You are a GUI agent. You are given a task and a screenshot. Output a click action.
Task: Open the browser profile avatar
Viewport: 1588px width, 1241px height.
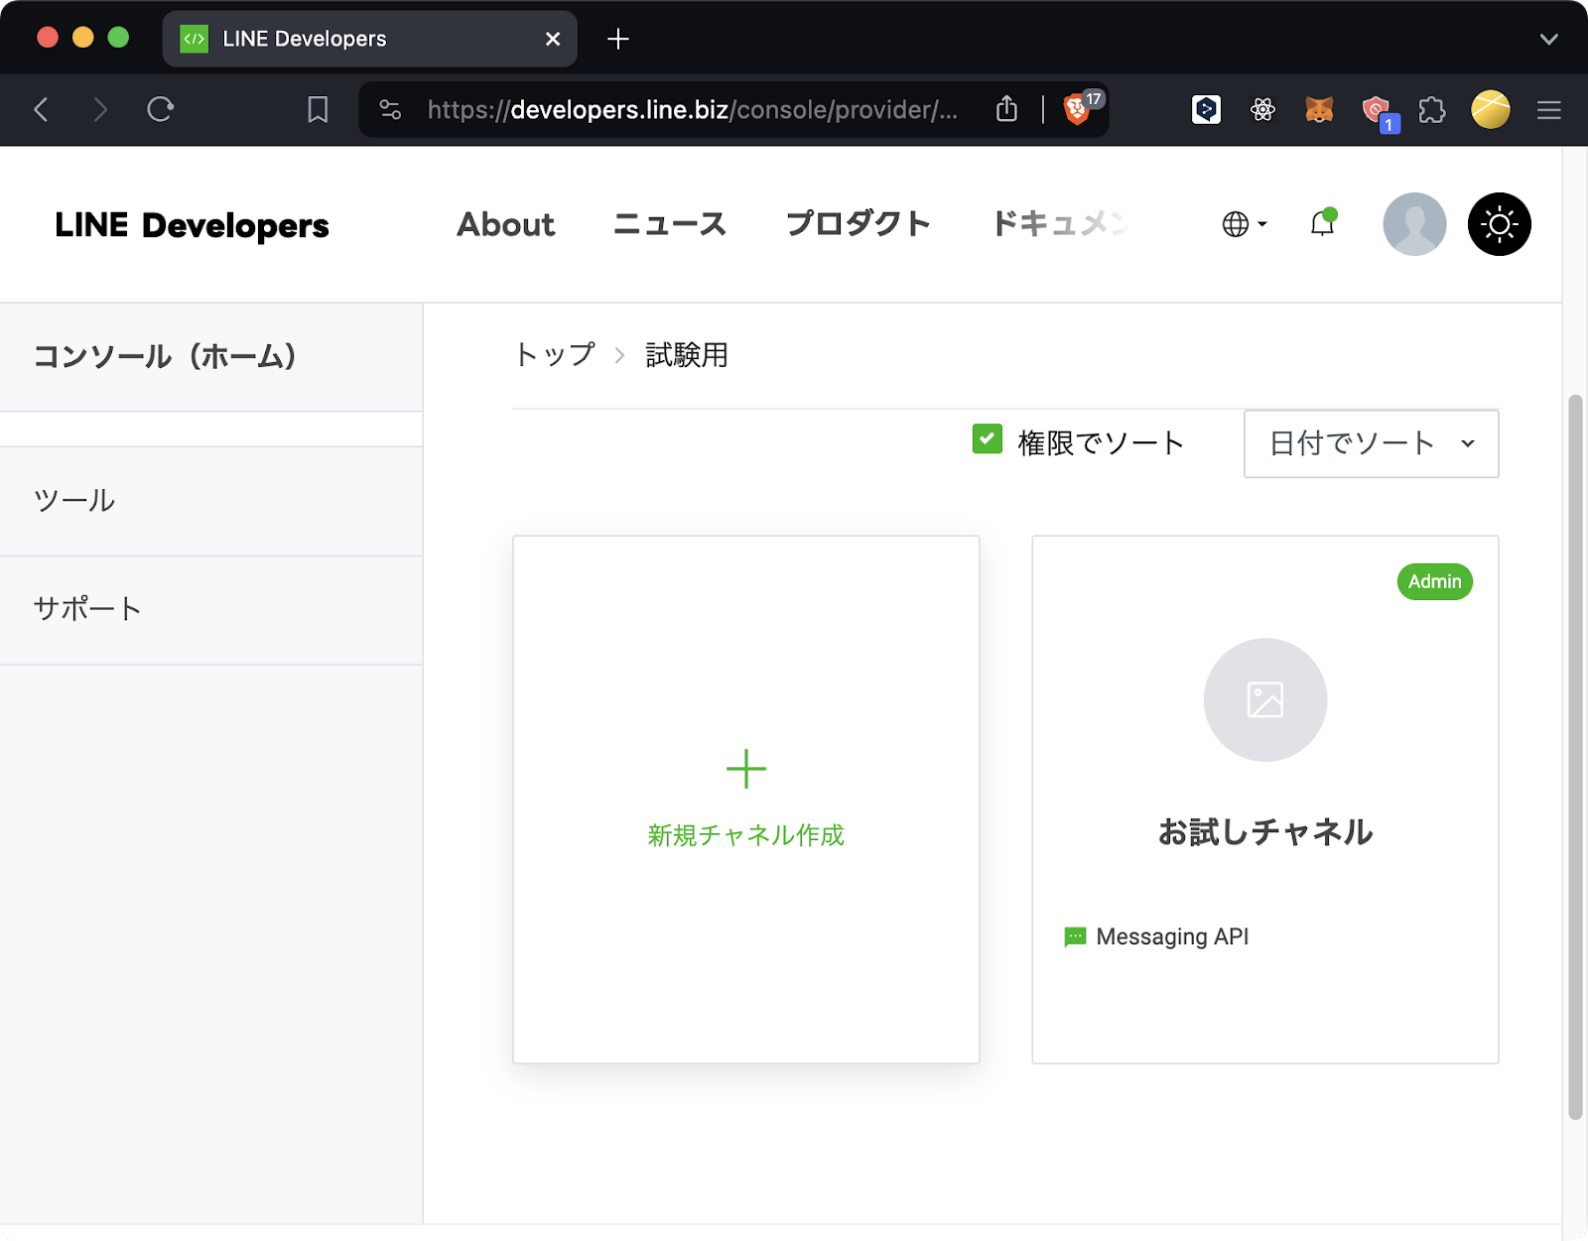click(1490, 109)
